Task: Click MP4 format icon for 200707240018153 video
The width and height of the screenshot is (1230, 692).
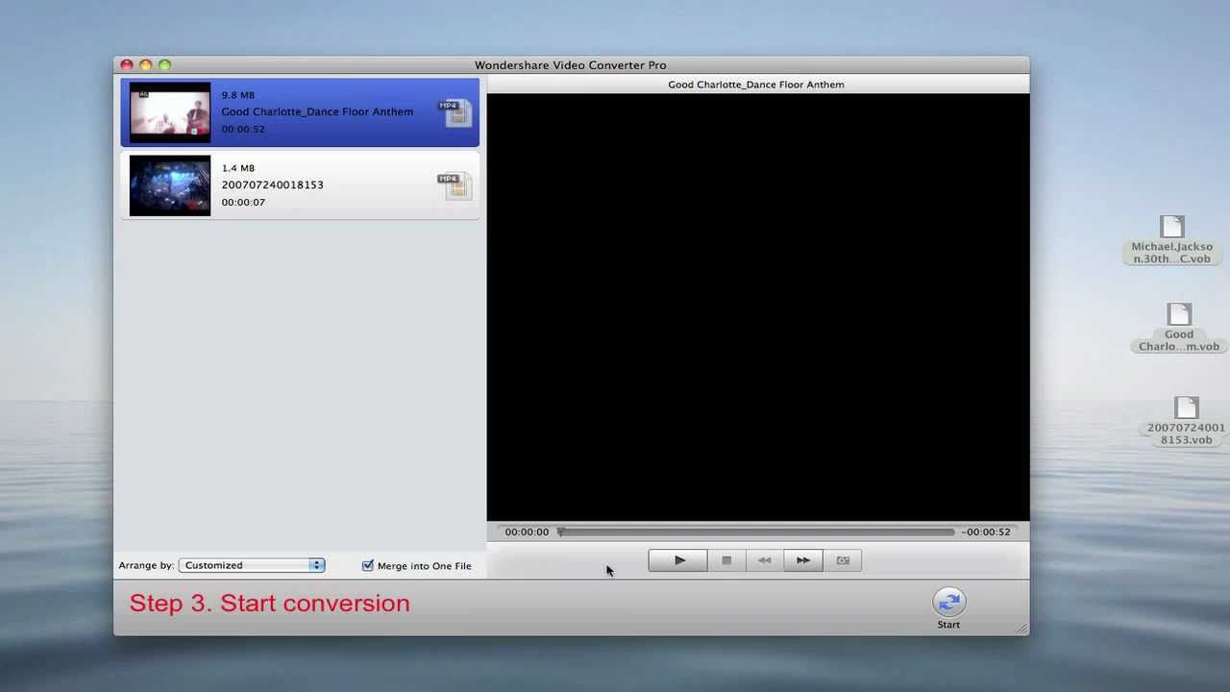Action: coord(455,185)
